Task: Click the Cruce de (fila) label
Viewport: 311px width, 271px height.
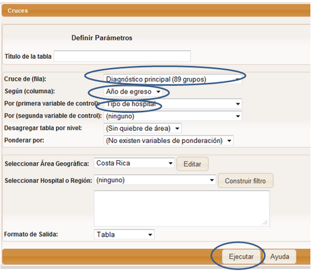Action: pos(25,79)
